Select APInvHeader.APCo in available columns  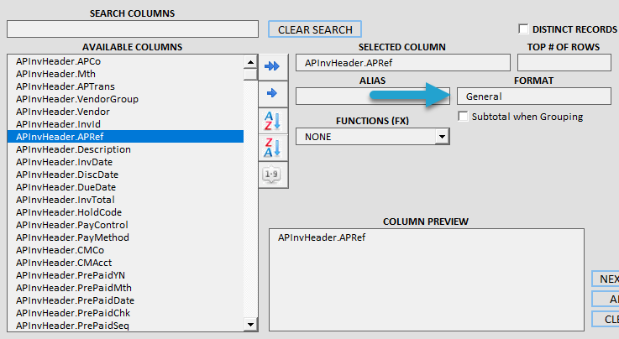pyautogui.click(x=125, y=61)
